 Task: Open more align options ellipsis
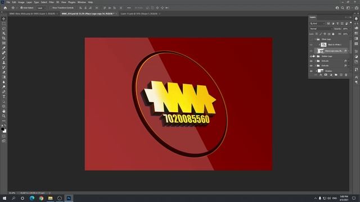[x=129, y=8]
